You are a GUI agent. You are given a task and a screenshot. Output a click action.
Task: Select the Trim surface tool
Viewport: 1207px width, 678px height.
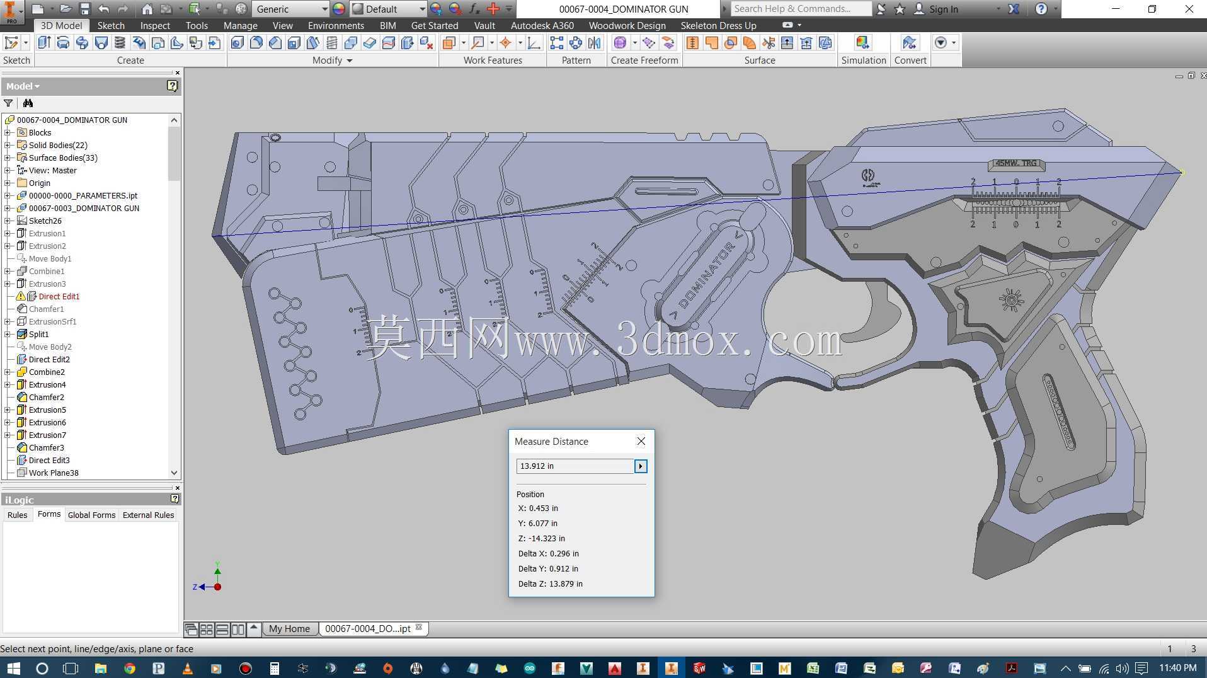point(768,43)
